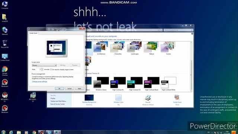The width and height of the screenshot is (238, 134).
Task: Select the Characters theme
Action: [x=118, y=48]
